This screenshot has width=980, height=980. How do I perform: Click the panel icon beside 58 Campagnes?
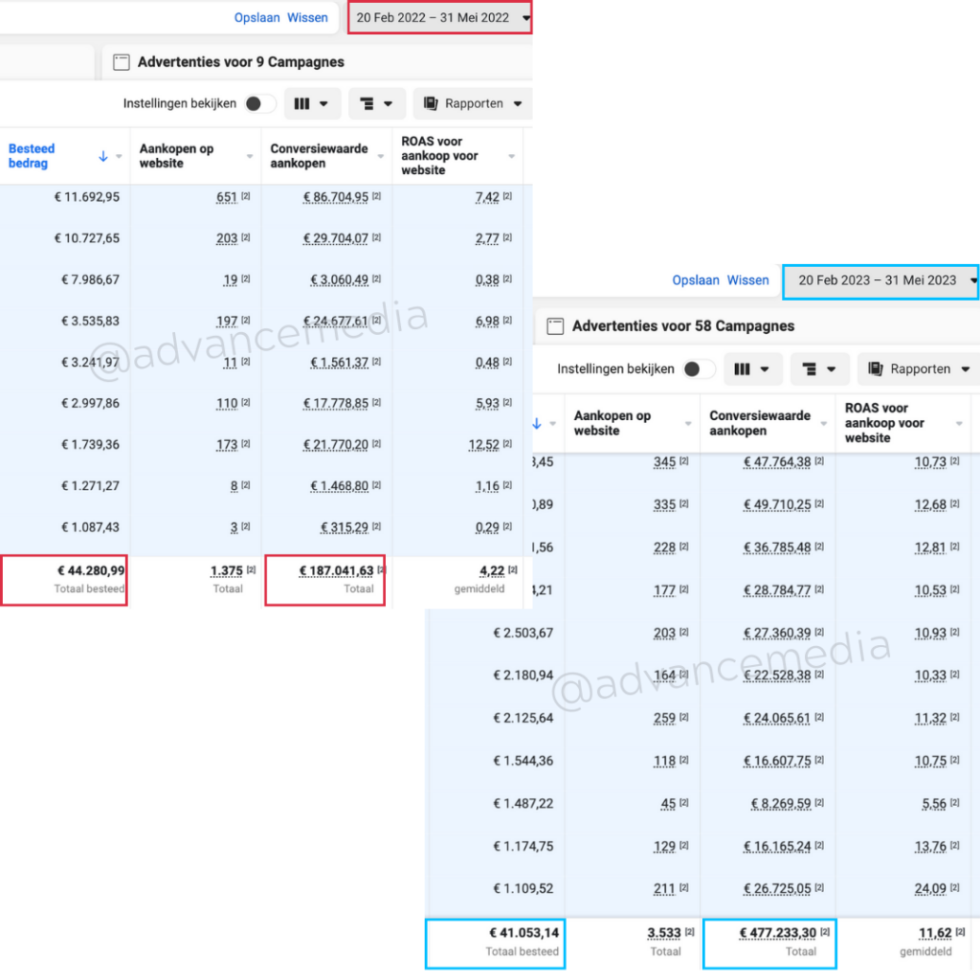pos(554,326)
